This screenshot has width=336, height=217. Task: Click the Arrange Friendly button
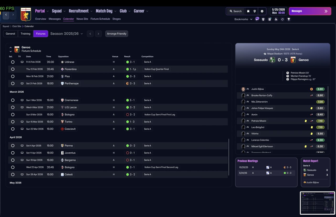117,34
